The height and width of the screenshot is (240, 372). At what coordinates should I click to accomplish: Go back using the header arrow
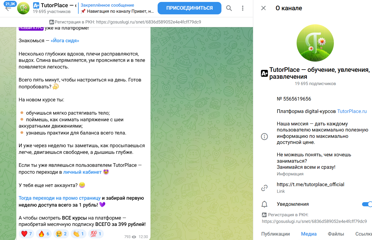coord(8,8)
